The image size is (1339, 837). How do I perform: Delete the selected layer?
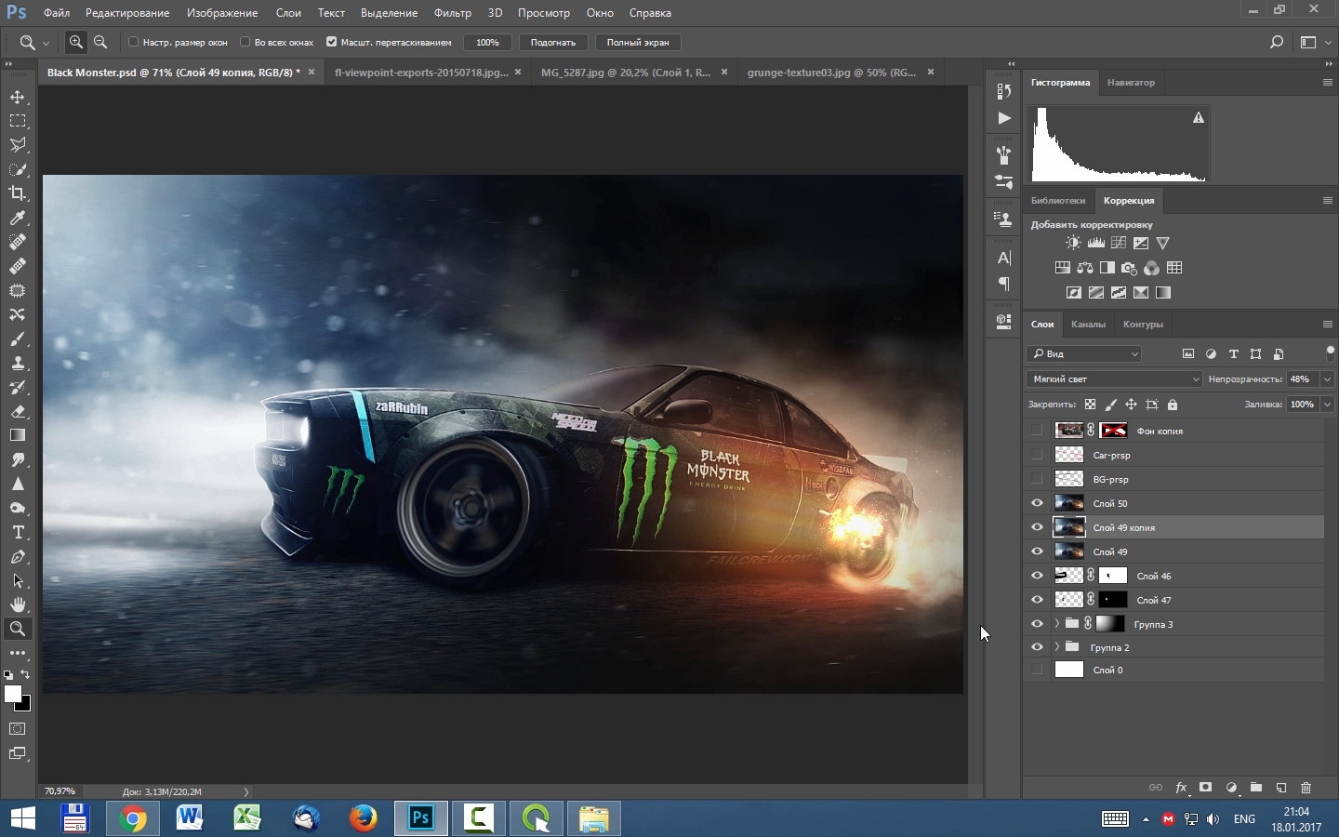1306,788
